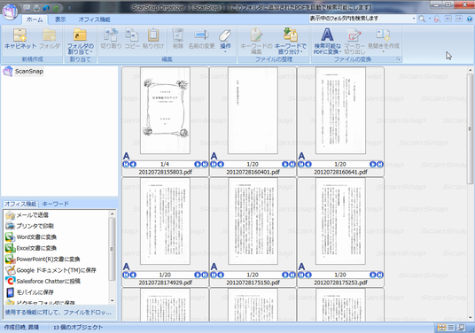The image size is (475, 333).
Task: Switch to the オフィス機能 ribbon tab
Action: 94,19
